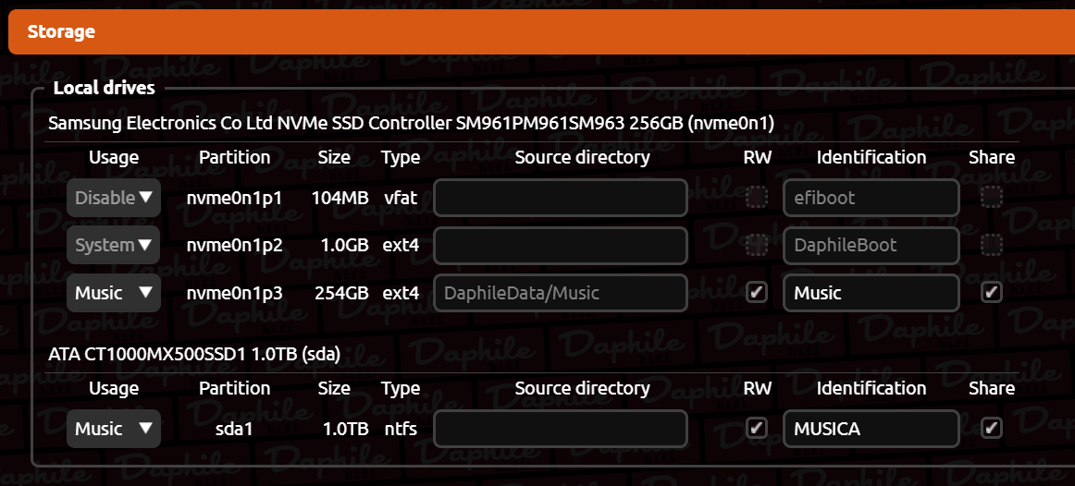Toggle the RW checkbox for nvme0n1p3
Screen dimensions: 1075x486
(x=757, y=292)
